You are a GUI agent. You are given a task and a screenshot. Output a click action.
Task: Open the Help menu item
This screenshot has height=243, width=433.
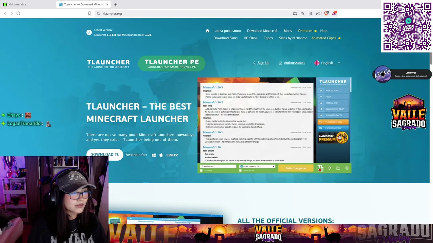click(x=324, y=31)
